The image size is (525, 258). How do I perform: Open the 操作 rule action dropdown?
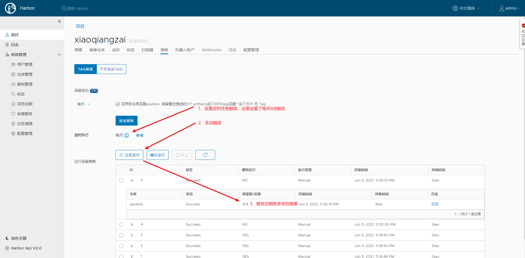(84, 104)
